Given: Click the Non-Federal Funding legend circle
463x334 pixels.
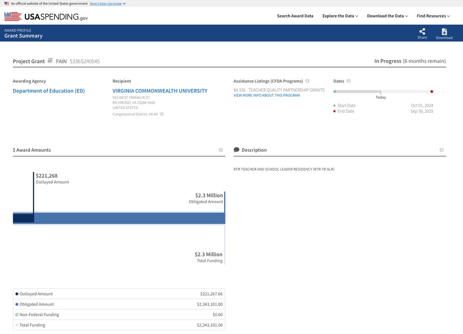Looking at the screenshot, I should 17,315.
